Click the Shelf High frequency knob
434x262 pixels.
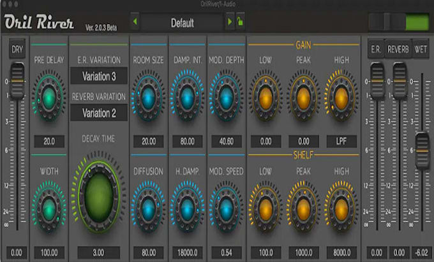pyautogui.click(x=341, y=208)
